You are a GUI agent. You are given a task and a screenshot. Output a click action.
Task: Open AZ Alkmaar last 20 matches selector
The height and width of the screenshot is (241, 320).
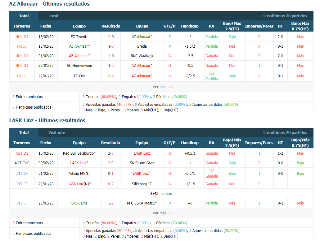click(285, 16)
